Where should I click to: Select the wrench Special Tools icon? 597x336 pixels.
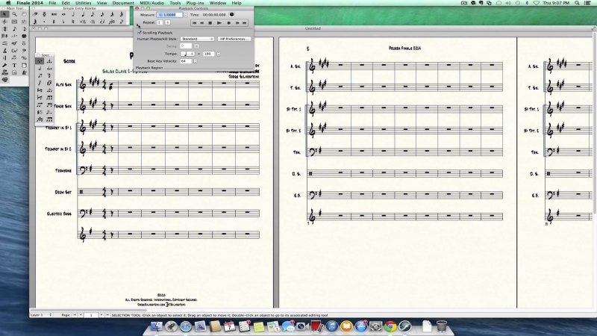(4, 65)
